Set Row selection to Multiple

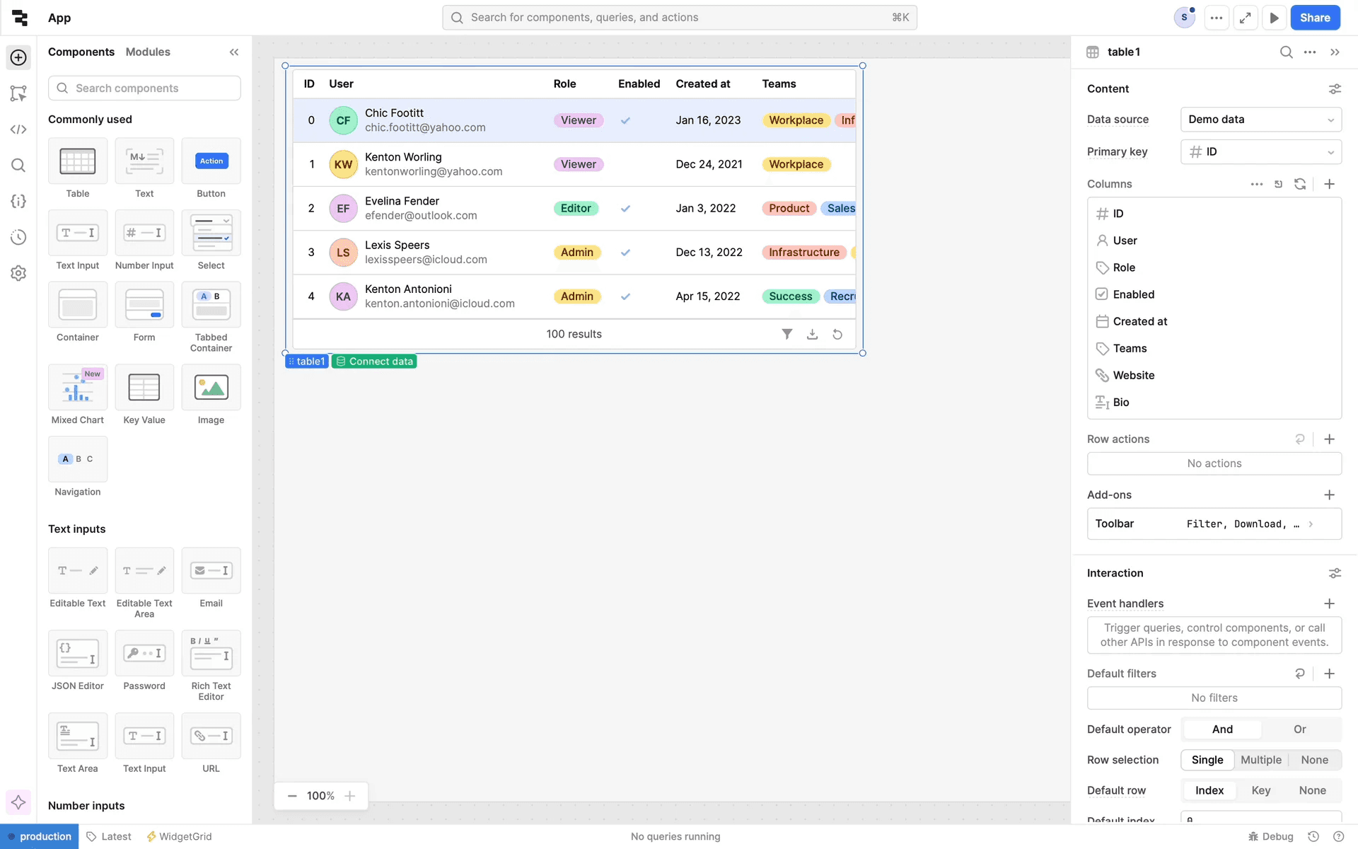(x=1260, y=760)
